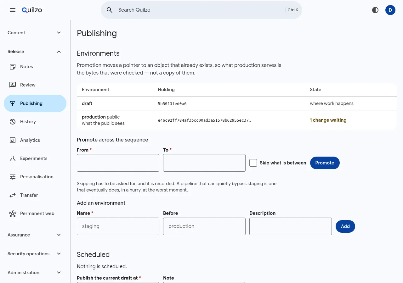
Task: Click the Personalisation sliders icon
Action: [x=13, y=177]
